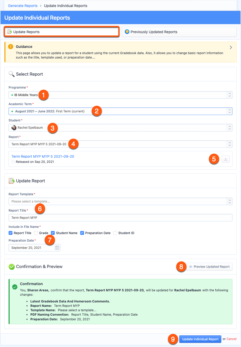Screen dimensions: 241x347
Task: Click the Update Individual Report button
Action: coord(200,339)
